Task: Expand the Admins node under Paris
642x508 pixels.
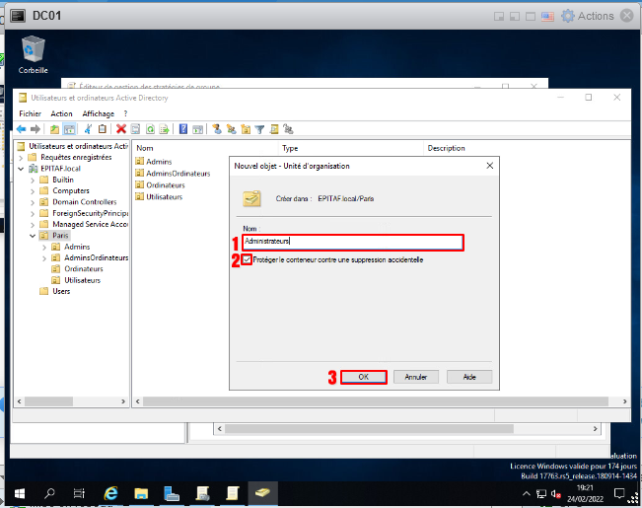Action: click(x=43, y=248)
